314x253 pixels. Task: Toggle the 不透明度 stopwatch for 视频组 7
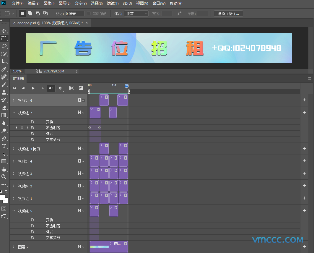pyautogui.click(x=32, y=128)
